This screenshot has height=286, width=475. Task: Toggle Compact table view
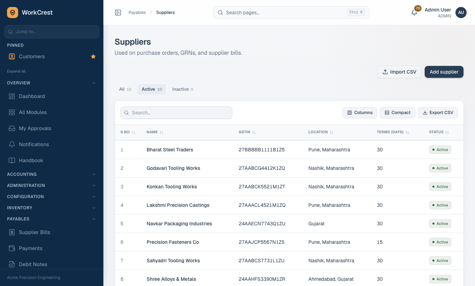[x=397, y=113]
